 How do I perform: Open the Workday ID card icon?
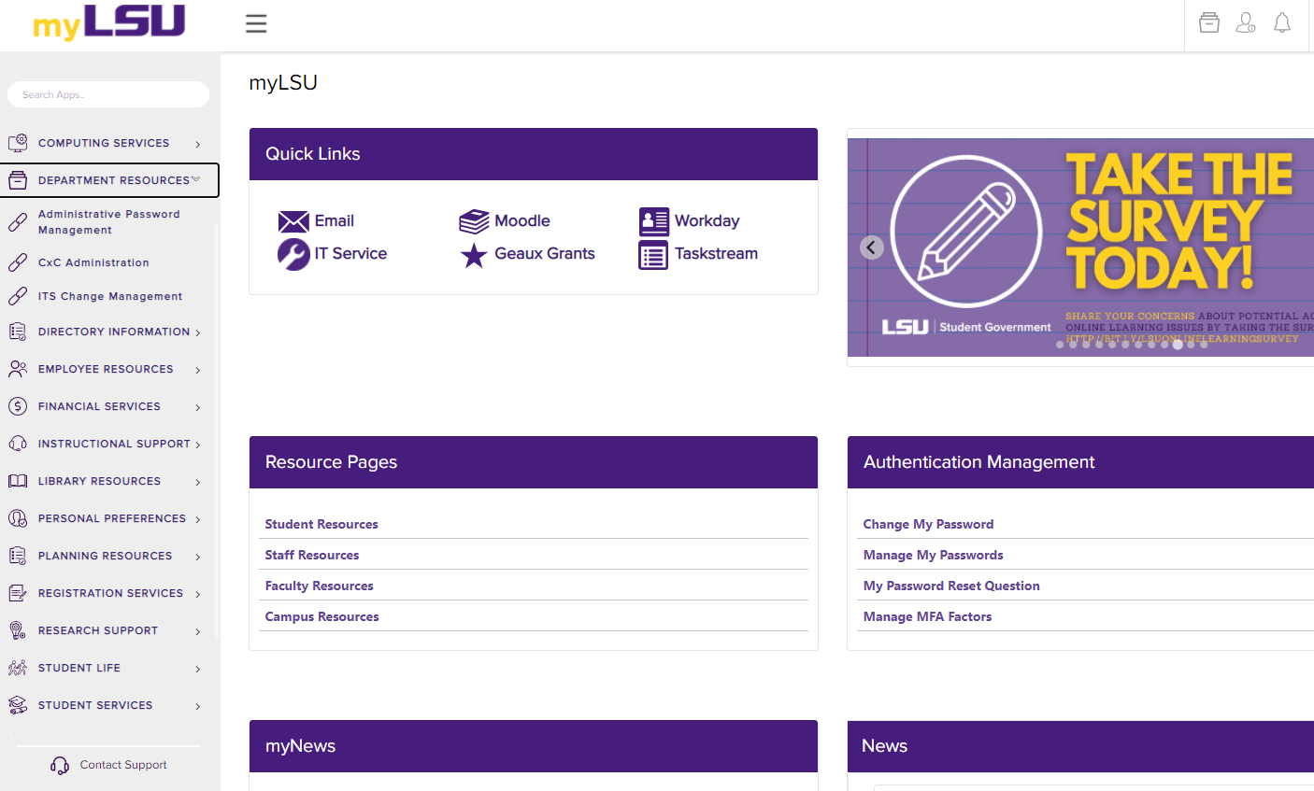[x=653, y=221]
